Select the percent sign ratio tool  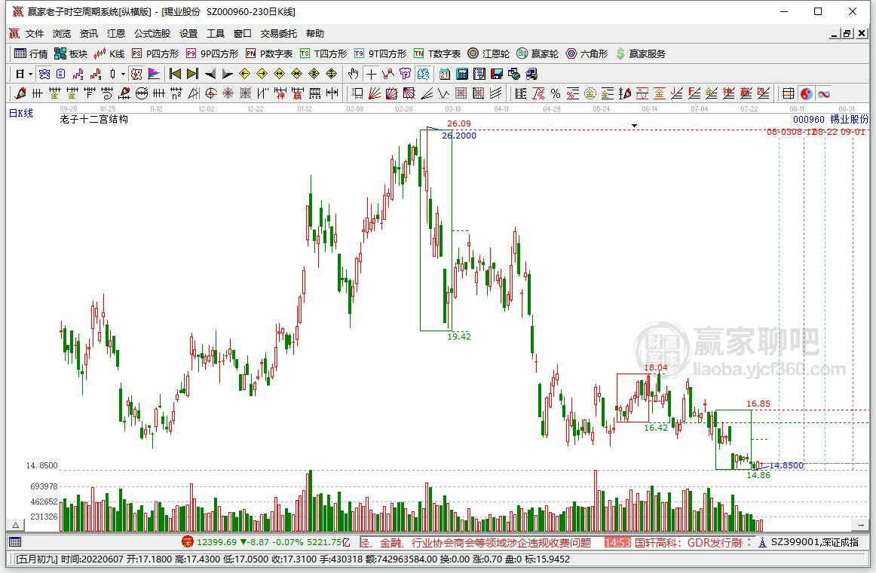tap(556, 93)
